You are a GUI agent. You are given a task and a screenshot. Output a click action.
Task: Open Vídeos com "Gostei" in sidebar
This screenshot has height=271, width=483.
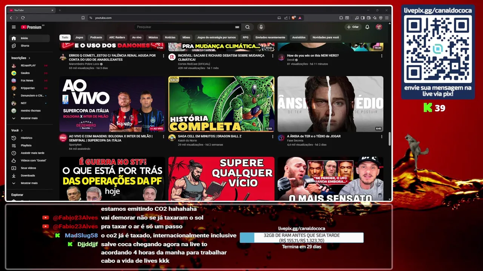[29, 160]
